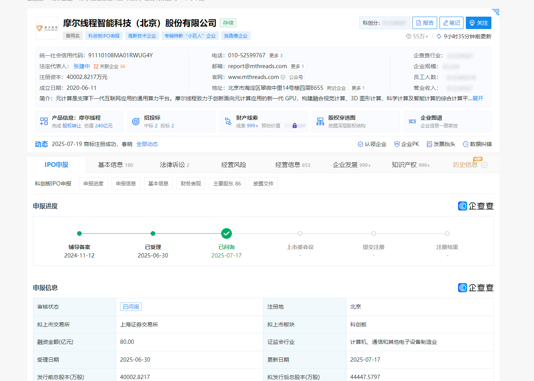Open the 公众号 button
The image size is (534, 381).
tap(296, 77)
